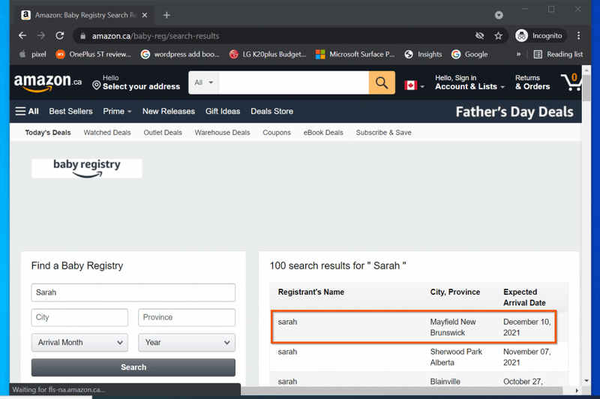
Task: Close the Amazon Baby Registry tab
Action: pos(145,15)
